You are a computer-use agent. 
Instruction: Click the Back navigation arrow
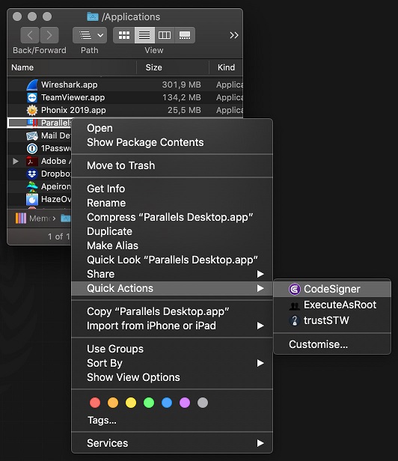(x=30, y=35)
